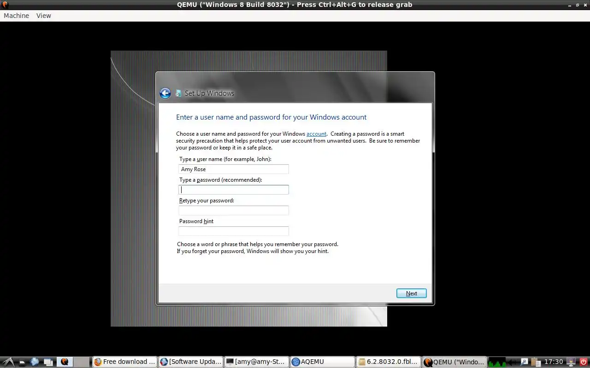Image resolution: width=590 pixels, height=368 pixels.
Task: Open the Machine menu
Action: 16,16
